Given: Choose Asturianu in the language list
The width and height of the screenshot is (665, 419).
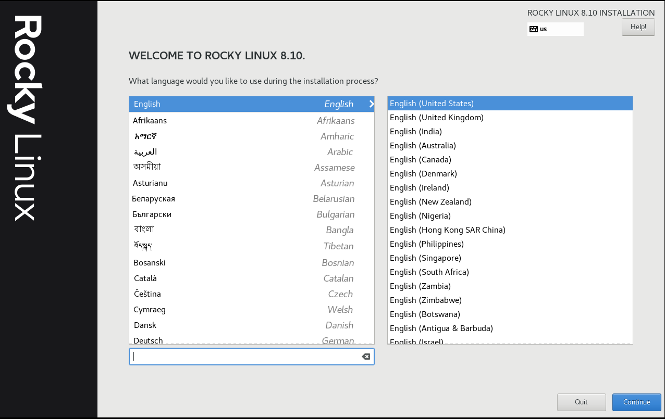Looking at the screenshot, I should tap(252, 183).
